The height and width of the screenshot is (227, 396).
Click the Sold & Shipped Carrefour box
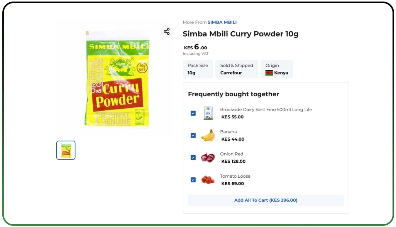tap(237, 69)
